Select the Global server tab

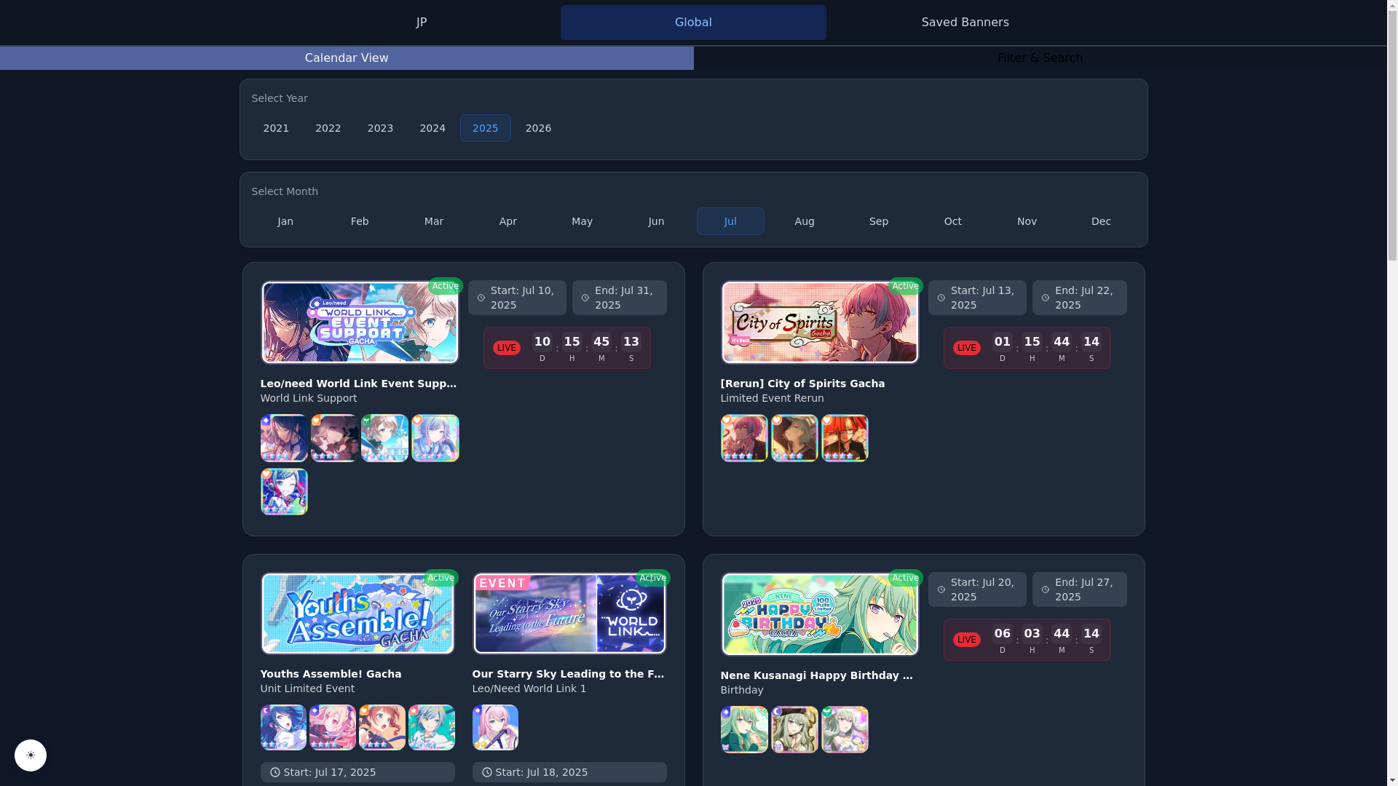pos(693,23)
